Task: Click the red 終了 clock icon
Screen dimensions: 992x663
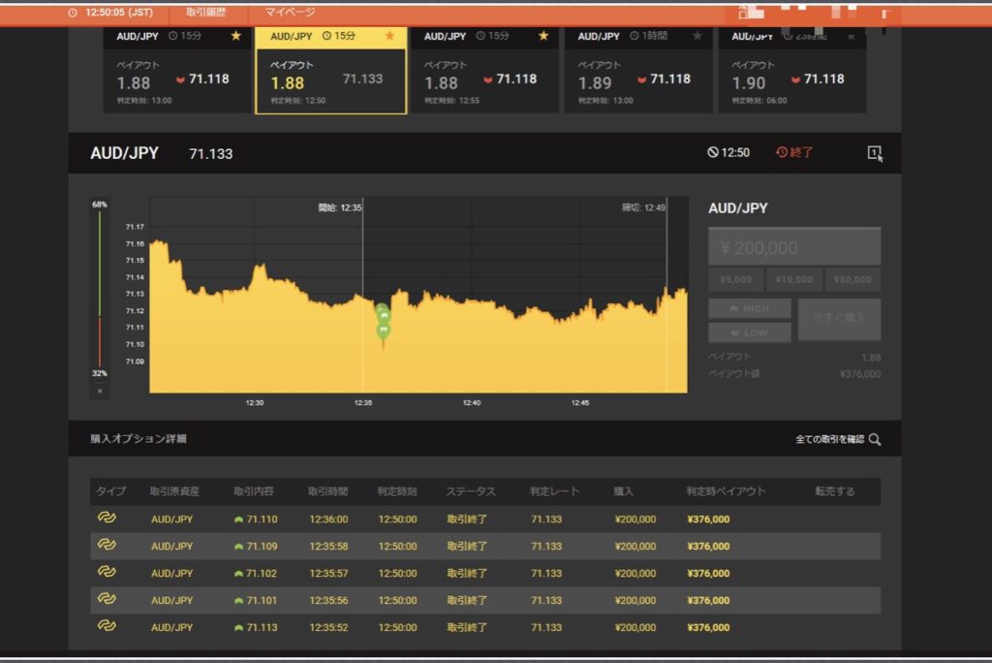Action: tap(782, 152)
